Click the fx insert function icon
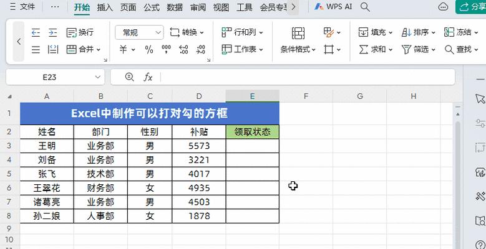This screenshot has height=249, width=486. point(148,77)
